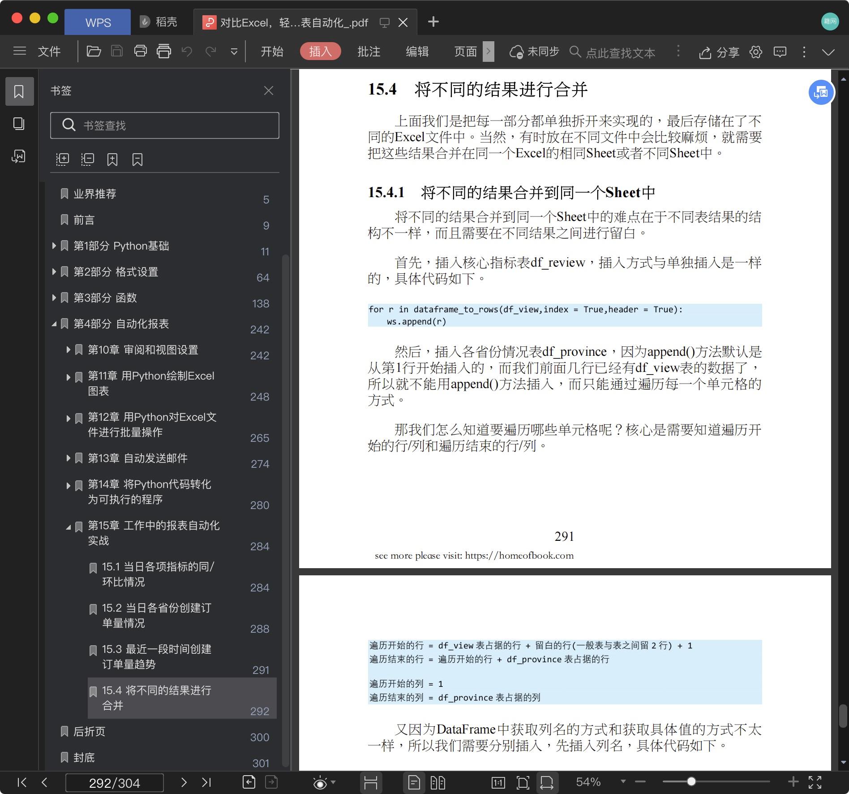Open bookmark 封底
Screen dimensions: 849x794
click(x=84, y=758)
